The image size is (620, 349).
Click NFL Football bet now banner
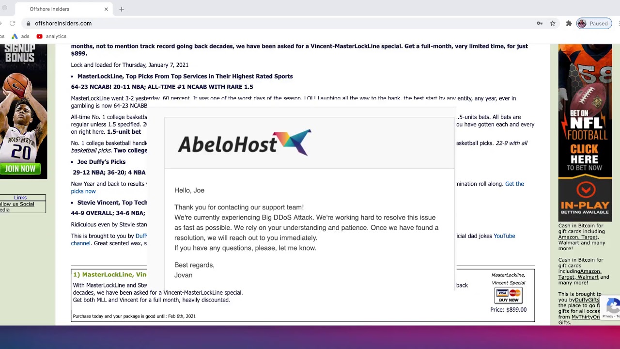coord(585,132)
